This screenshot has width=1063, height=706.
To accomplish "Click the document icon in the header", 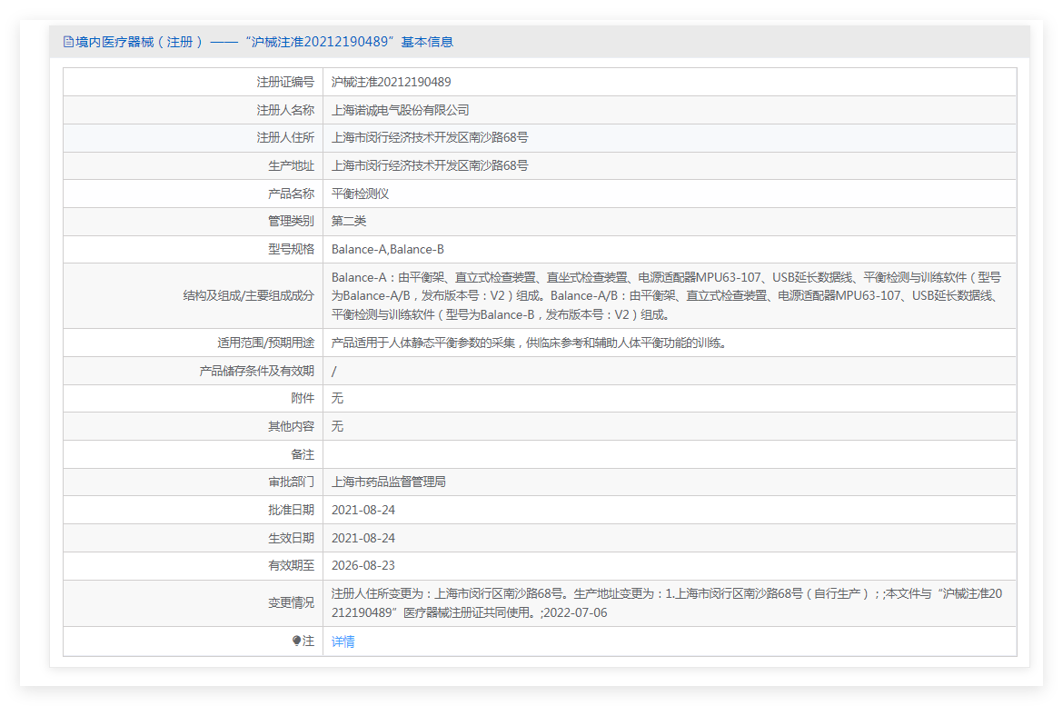I will tap(68, 42).
